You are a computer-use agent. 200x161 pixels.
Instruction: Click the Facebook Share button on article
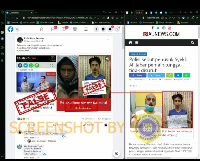(x=138, y=75)
